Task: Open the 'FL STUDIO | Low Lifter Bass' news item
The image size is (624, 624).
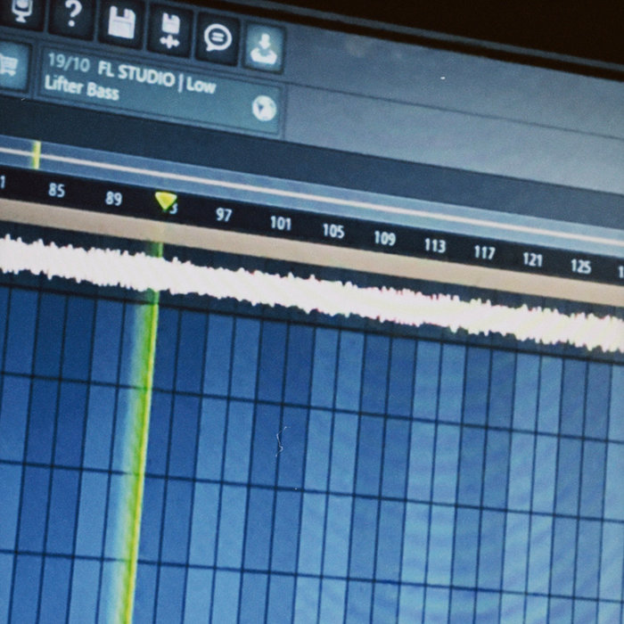Action: click(134, 82)
